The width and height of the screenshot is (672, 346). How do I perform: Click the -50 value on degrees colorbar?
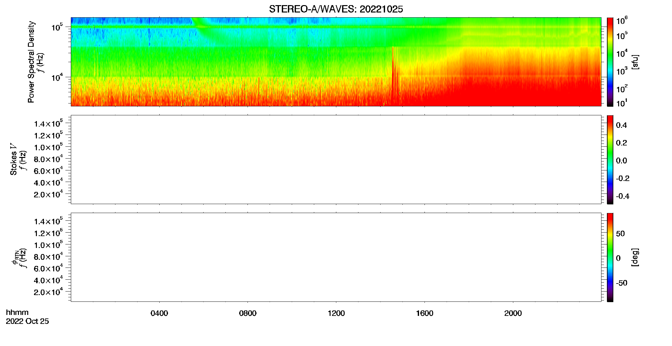pos(622,283)
